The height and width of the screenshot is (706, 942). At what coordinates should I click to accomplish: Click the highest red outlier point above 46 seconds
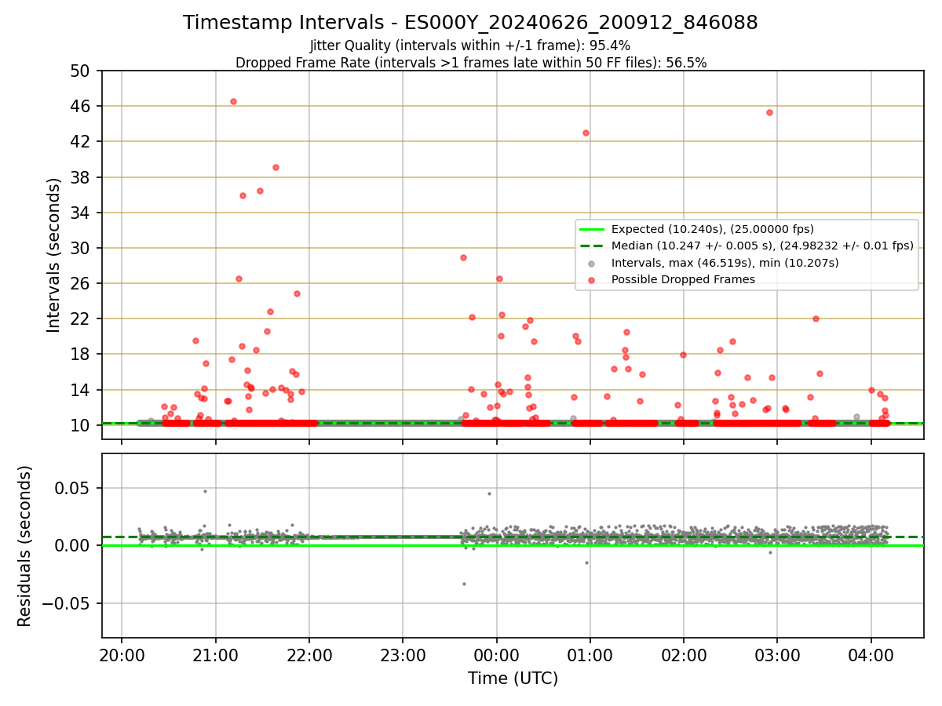pos(233,101)
